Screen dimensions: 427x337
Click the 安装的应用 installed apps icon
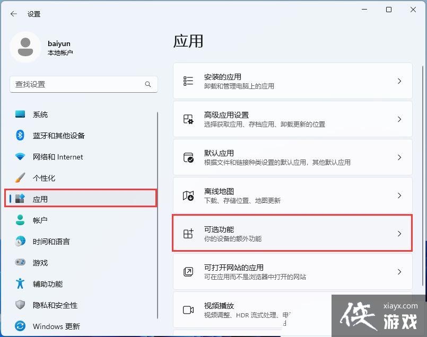coord(188,81)
